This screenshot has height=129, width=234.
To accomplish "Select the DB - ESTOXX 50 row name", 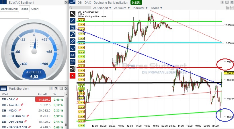I will [x=13, y=116].
